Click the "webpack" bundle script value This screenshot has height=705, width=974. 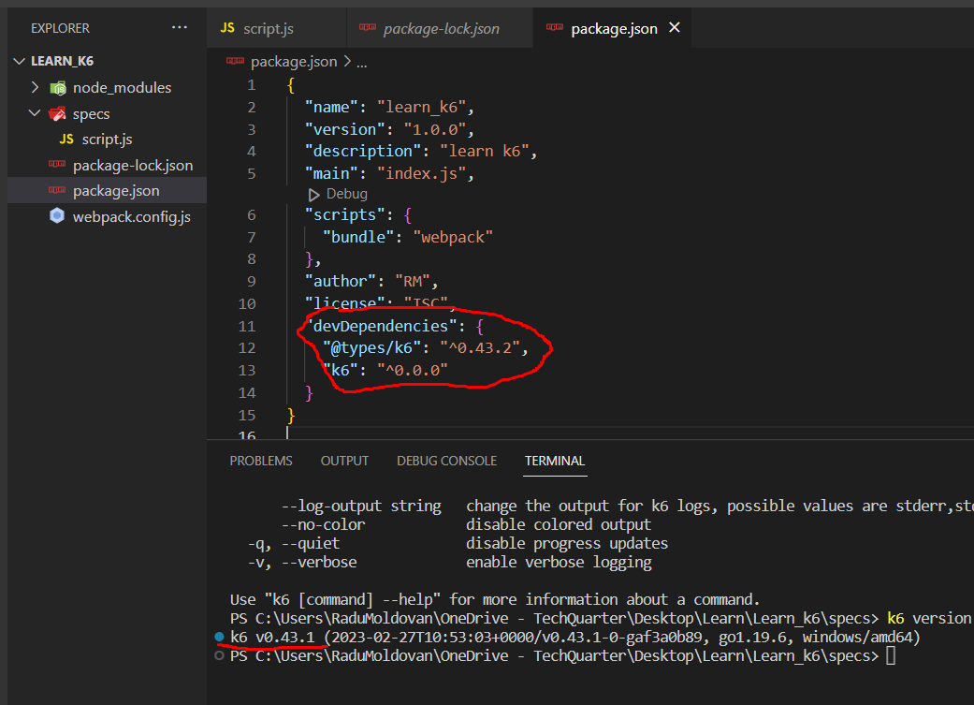click(453, 237)
